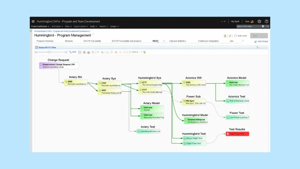Click the zoom slider increase arrow

click(66, 52)
